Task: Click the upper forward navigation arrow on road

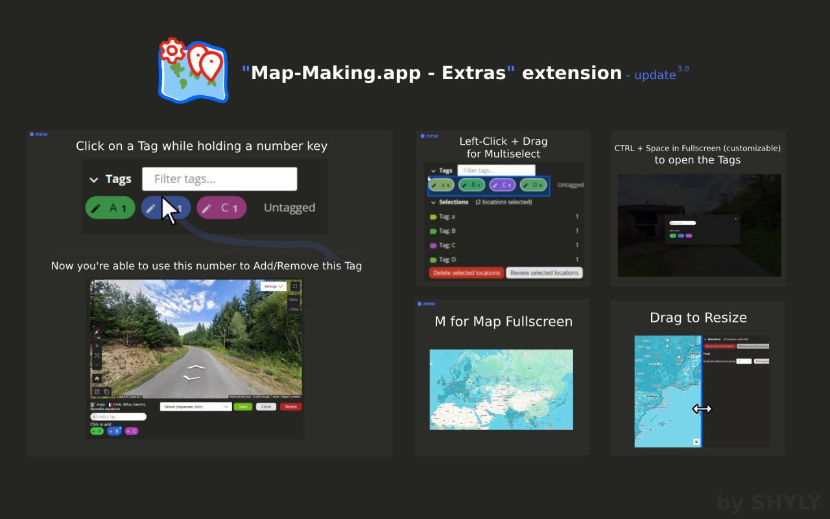Action: pyautogui.click(x=196, y=367)
